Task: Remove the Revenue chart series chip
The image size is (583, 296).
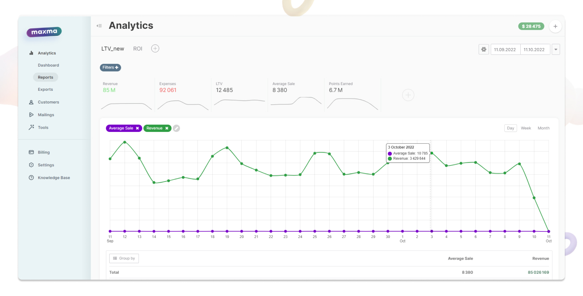Action: tap(167, 128)
